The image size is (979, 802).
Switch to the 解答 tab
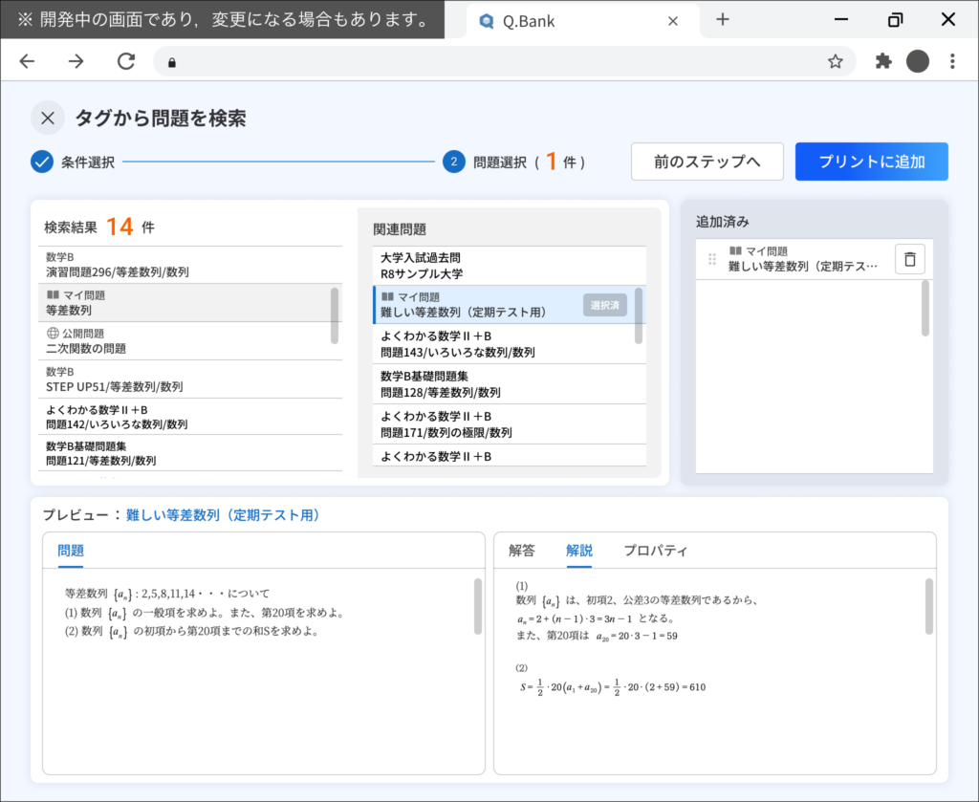[x=522, y=551]
